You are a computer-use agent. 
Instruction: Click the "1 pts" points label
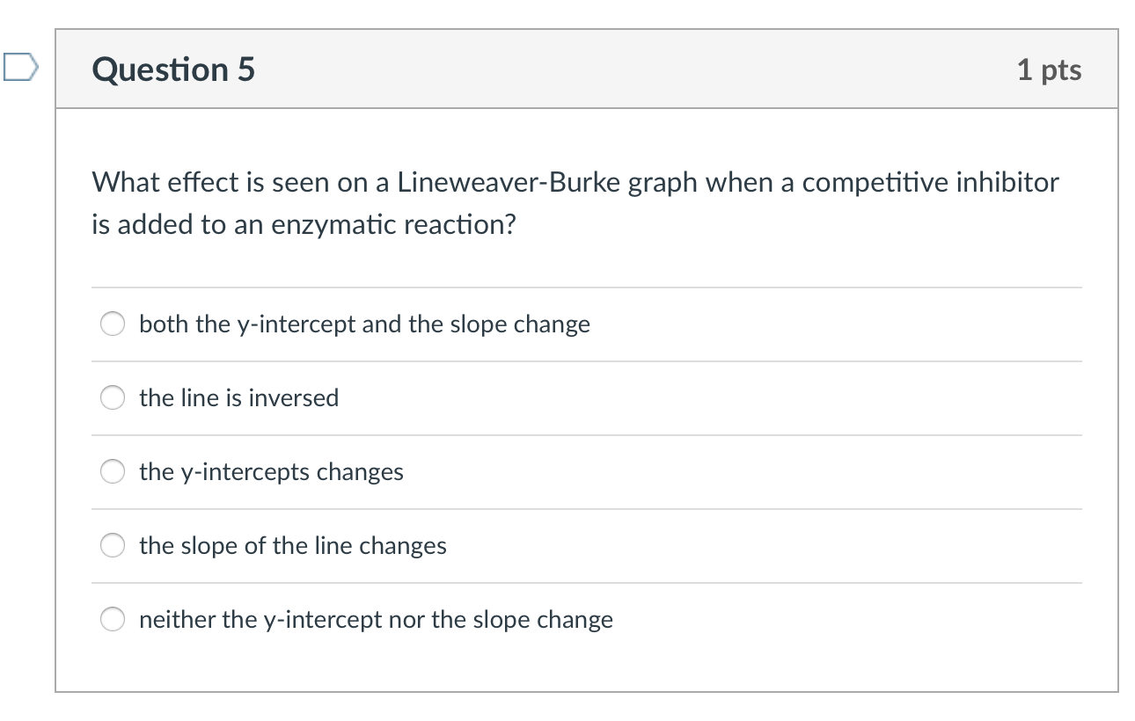(1049, 69)
